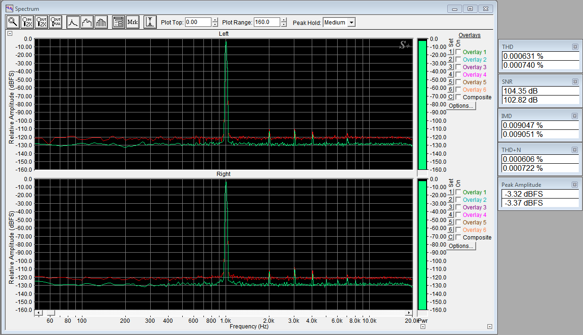Click the Overlays heading label

point(470,35)
